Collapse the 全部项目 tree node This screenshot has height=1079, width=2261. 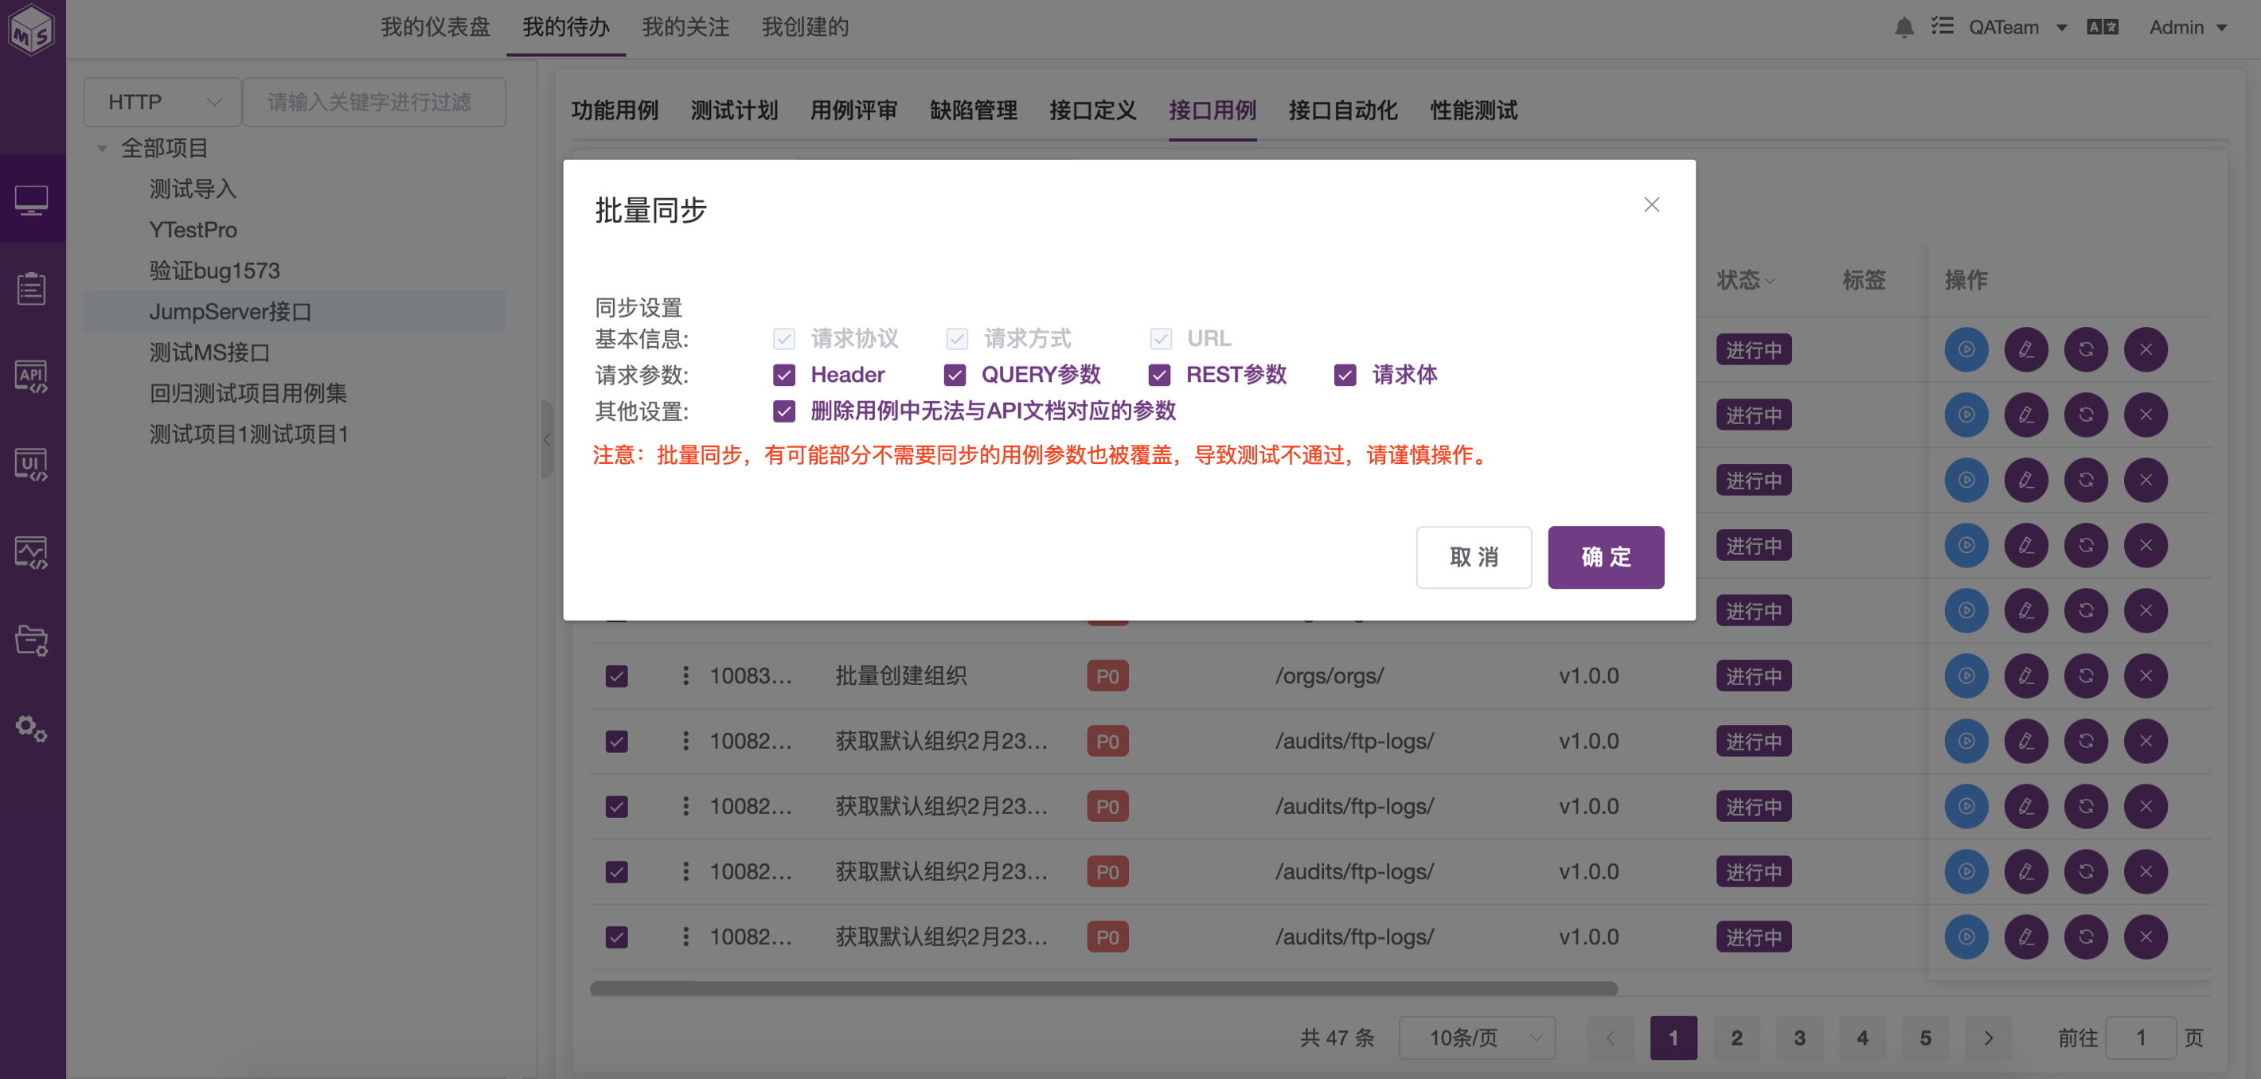(102, 147)
